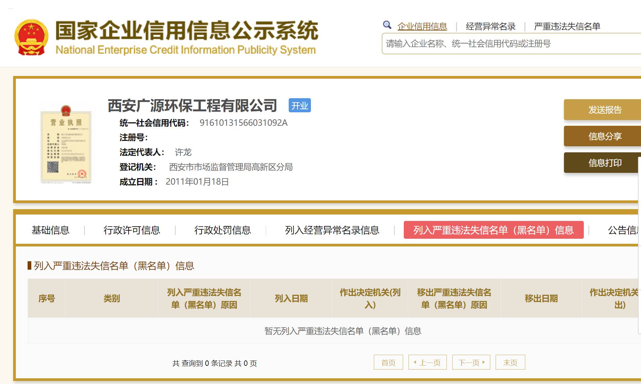The width and height of the screenshot is (641, 384).
Task: Click the 共 查询到 0 条记录 text
Action: (202, 363)
